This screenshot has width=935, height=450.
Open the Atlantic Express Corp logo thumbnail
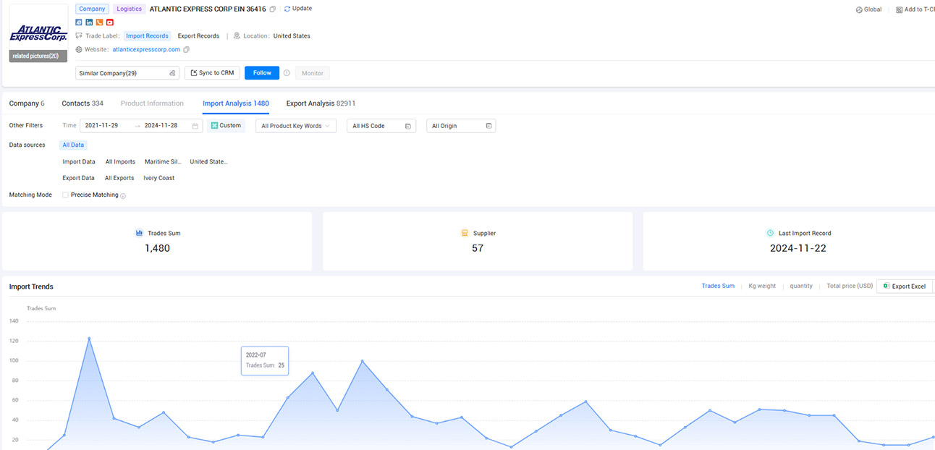point(38,33)
